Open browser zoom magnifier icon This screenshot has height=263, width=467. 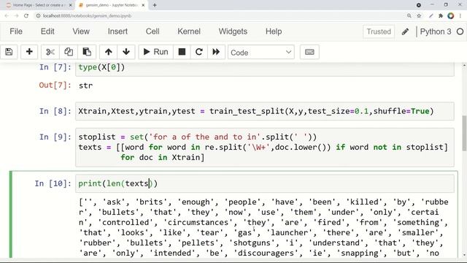[409, 16]
